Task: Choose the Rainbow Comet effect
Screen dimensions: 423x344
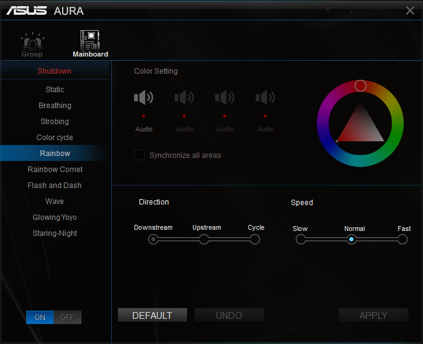Action: (55, 170)
